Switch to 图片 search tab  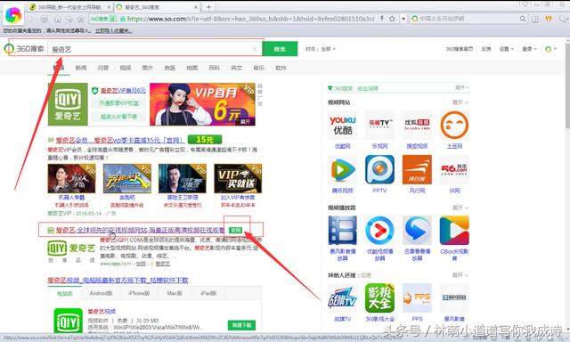[147, 68]
